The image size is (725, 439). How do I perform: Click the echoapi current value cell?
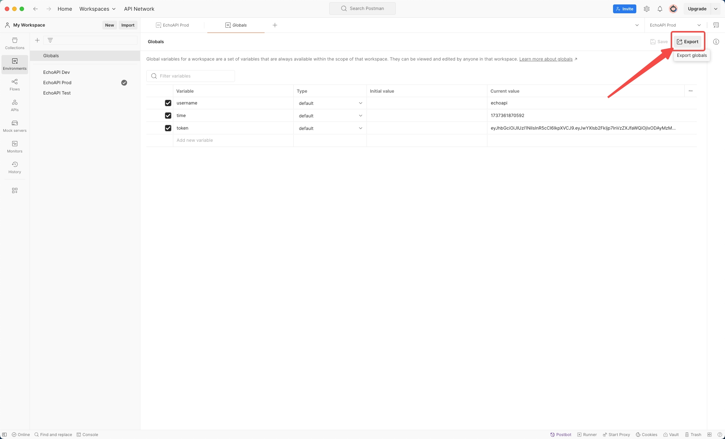pos(592,103)
